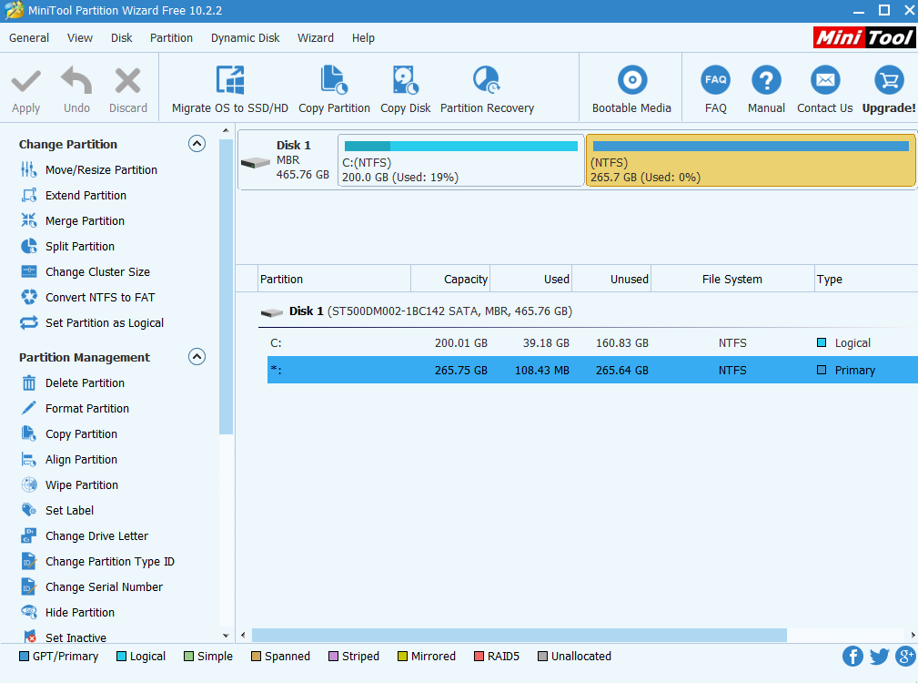Image resolution: width=918 pixels, height=683 pixels.
Task: Click the sidebar scroll down arrow
Action: tap(226, 636)
